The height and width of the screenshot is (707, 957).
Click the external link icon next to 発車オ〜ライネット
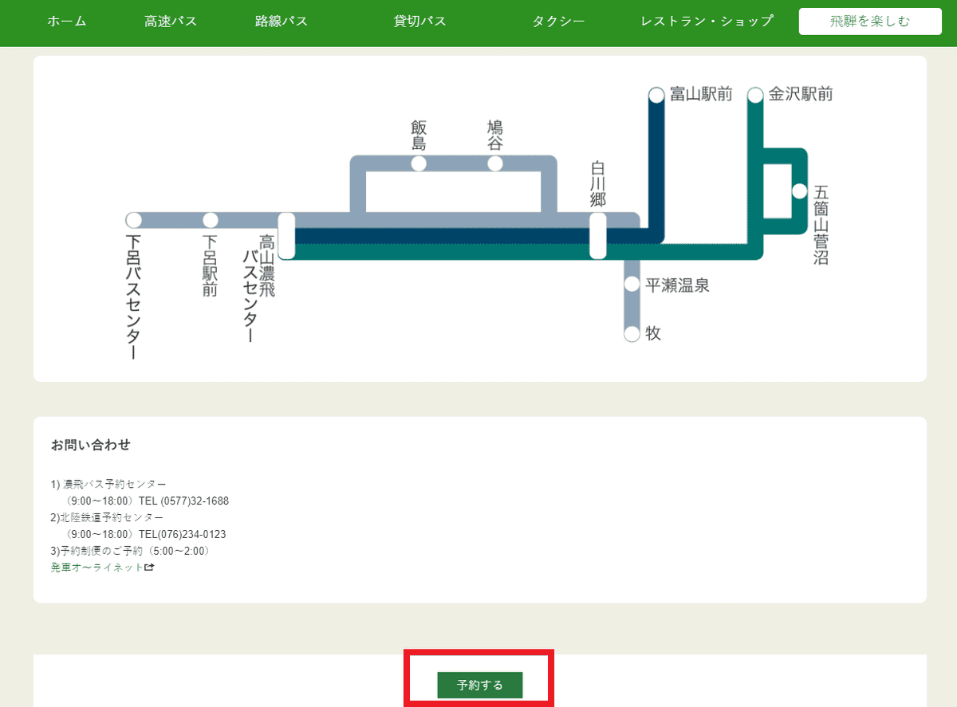coord(150,567)
